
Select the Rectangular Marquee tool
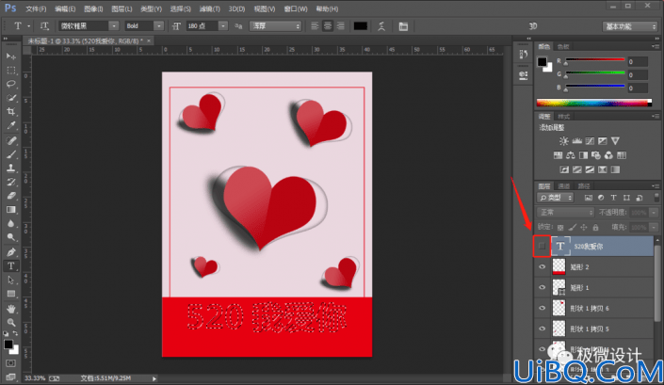point(11,71)
